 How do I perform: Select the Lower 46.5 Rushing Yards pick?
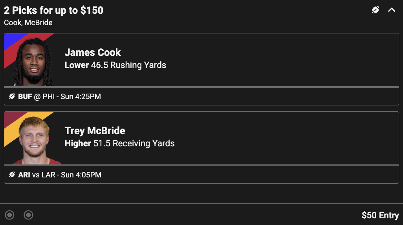coord(115,65)
